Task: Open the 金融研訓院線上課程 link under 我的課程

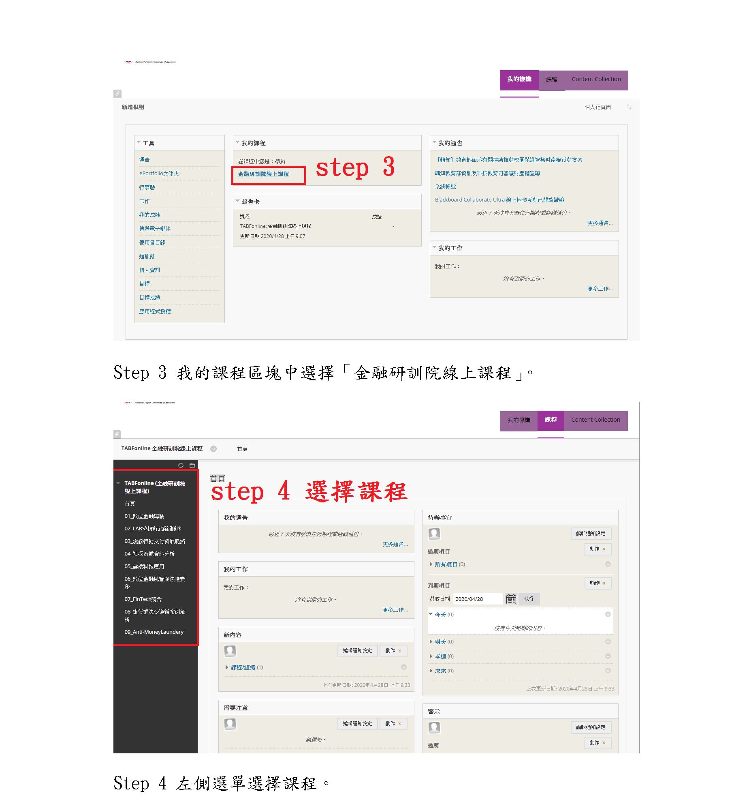Action: pos(263,174)
